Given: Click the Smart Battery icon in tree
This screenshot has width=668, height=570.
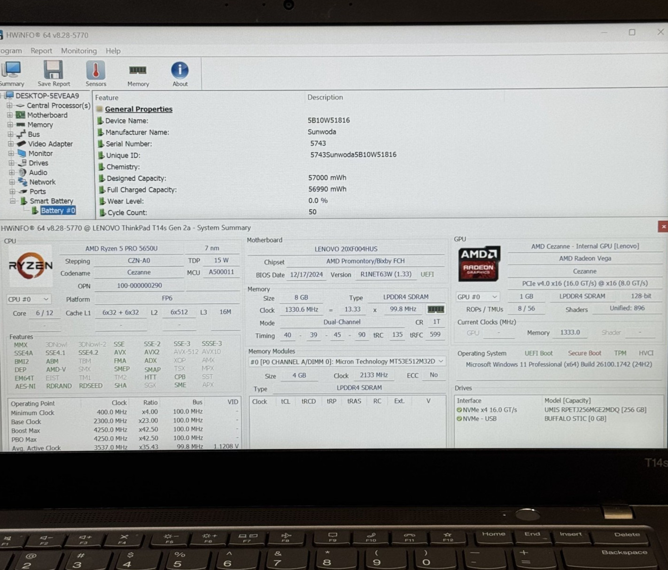Looking at the screenshot, I should 23,201.
